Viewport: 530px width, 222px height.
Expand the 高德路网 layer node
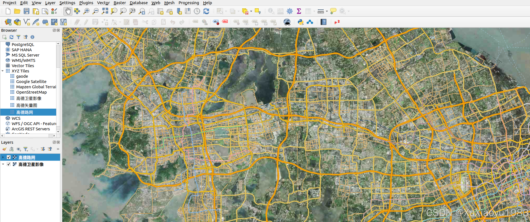point(3,157)
